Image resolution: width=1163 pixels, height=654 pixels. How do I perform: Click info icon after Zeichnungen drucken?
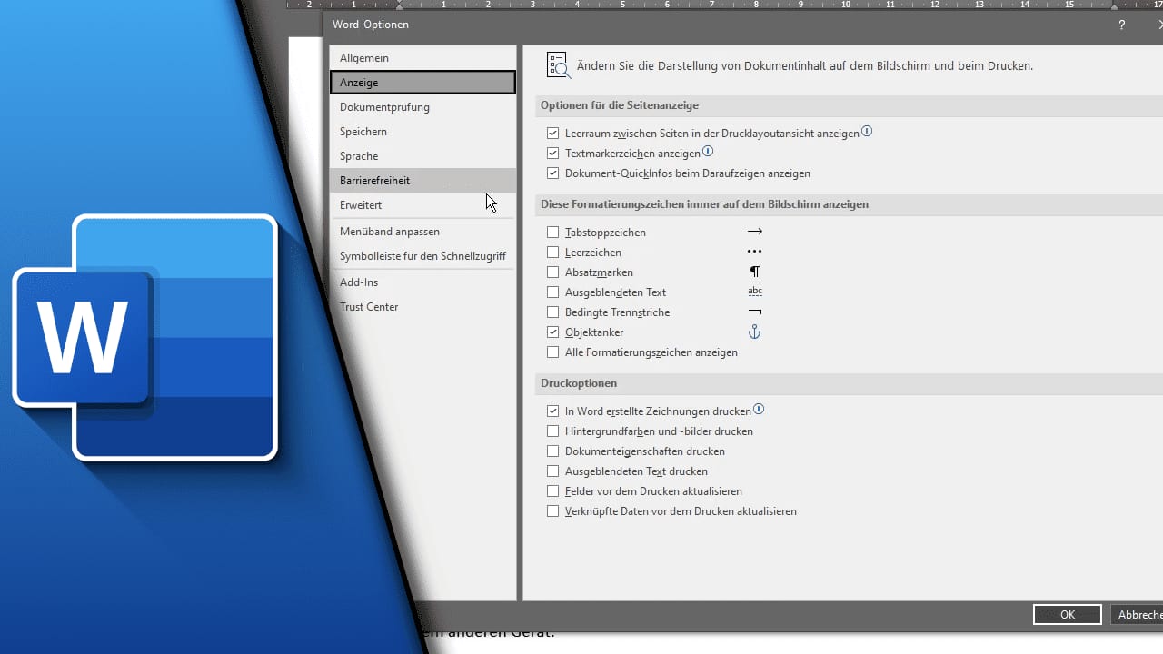coord(759,410)
